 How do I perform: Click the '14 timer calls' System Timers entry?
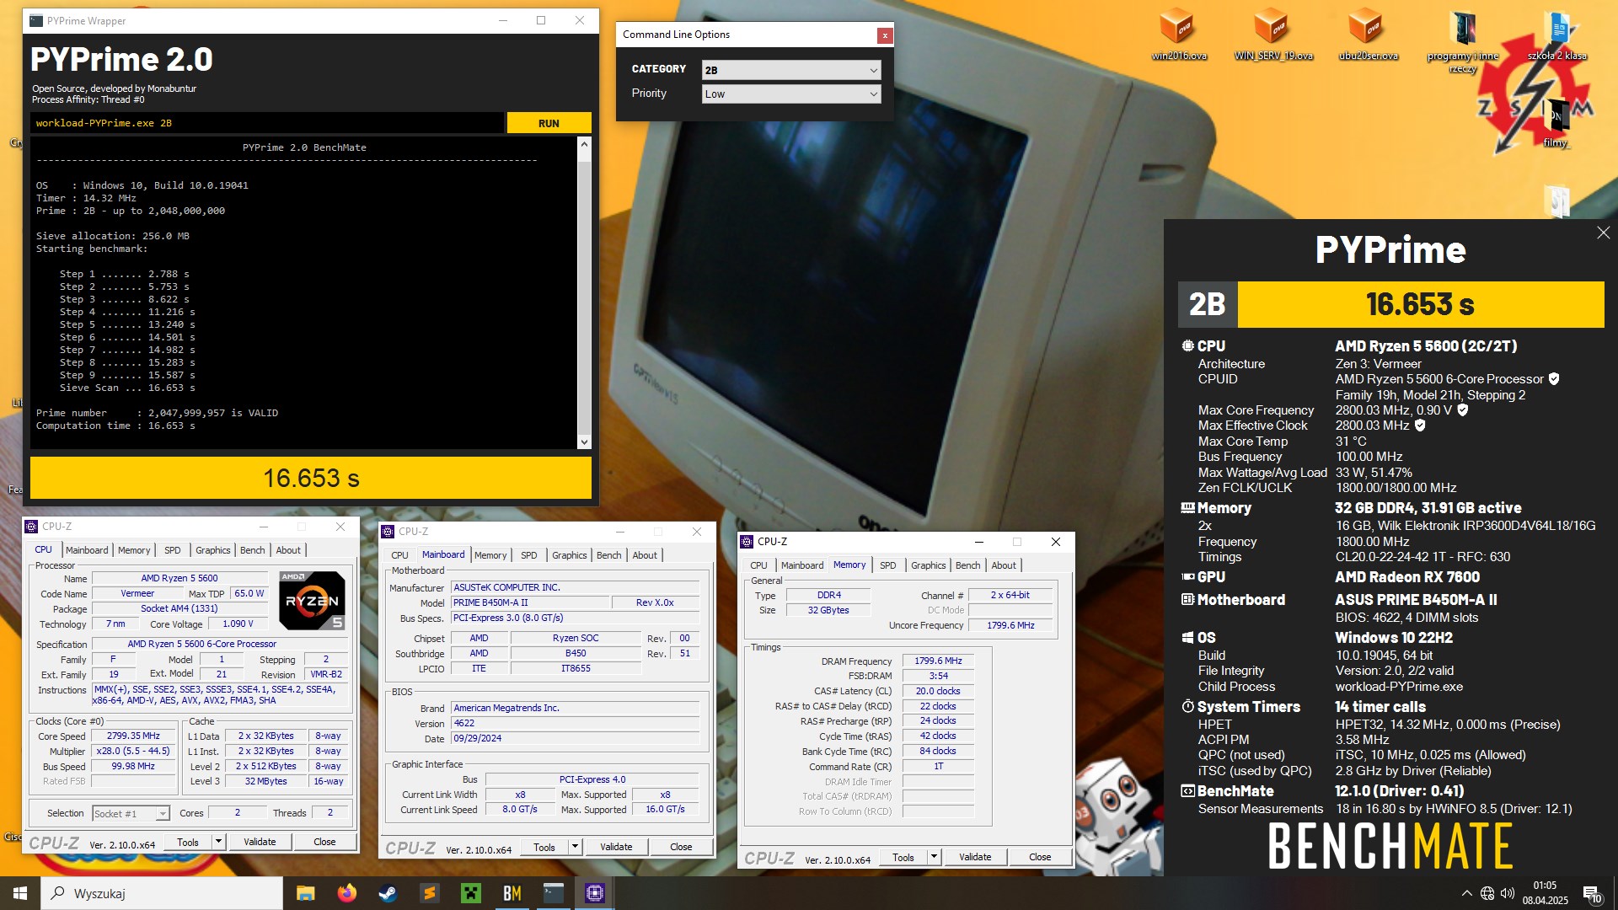coord(1380,707)
